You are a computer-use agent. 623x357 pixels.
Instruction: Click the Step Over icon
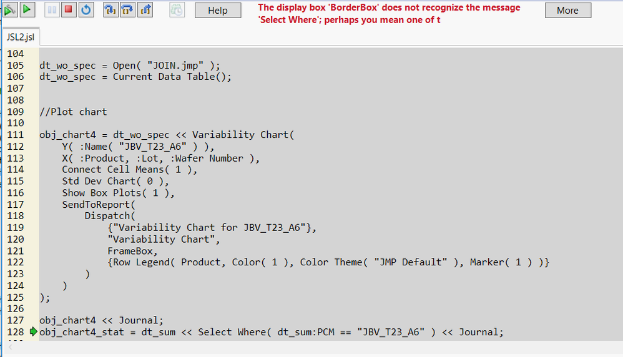[x=127, y=10]
